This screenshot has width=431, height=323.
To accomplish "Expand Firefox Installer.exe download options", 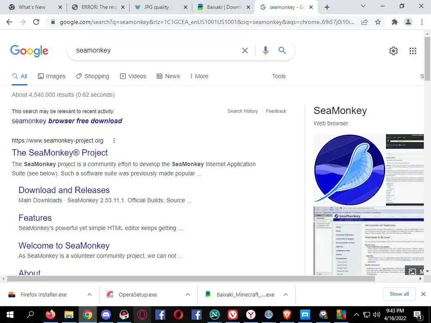I will [x=90, y=294].
